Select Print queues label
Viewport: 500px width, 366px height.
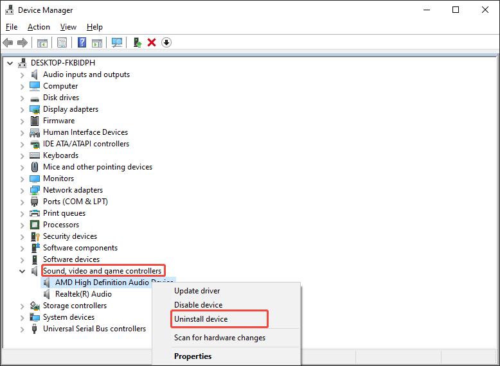(x=64, y=213)
